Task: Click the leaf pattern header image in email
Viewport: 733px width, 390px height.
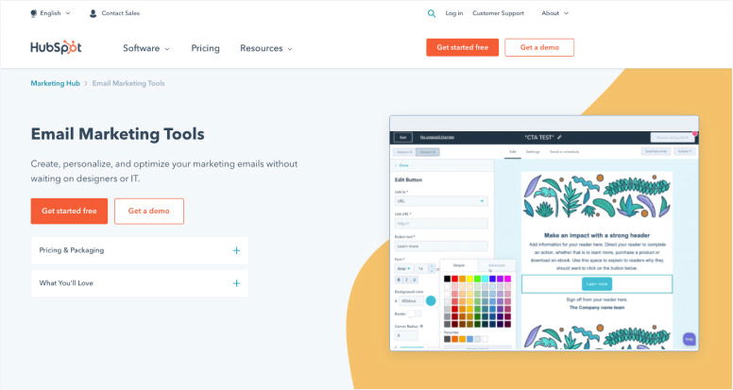Action: coord(596,195)
